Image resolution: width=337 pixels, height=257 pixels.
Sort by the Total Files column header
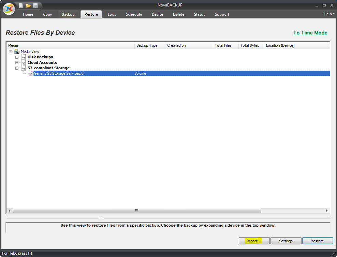[226, 45]
